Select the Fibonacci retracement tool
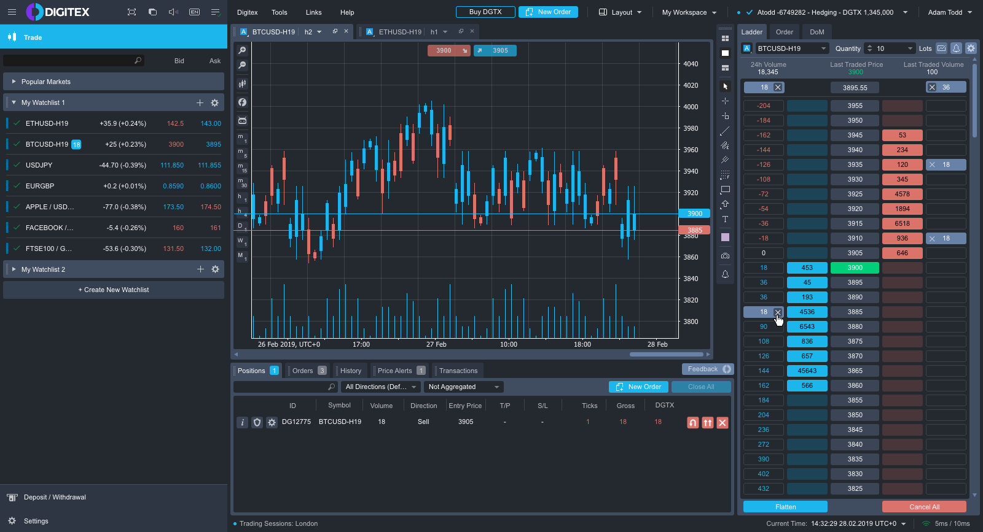Viewport: 983px width, 532px height. click(725, 175)
